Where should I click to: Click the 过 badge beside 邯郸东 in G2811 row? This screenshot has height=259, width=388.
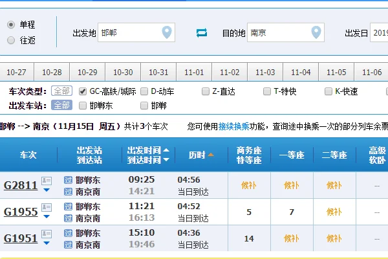(x=68, y=180)
